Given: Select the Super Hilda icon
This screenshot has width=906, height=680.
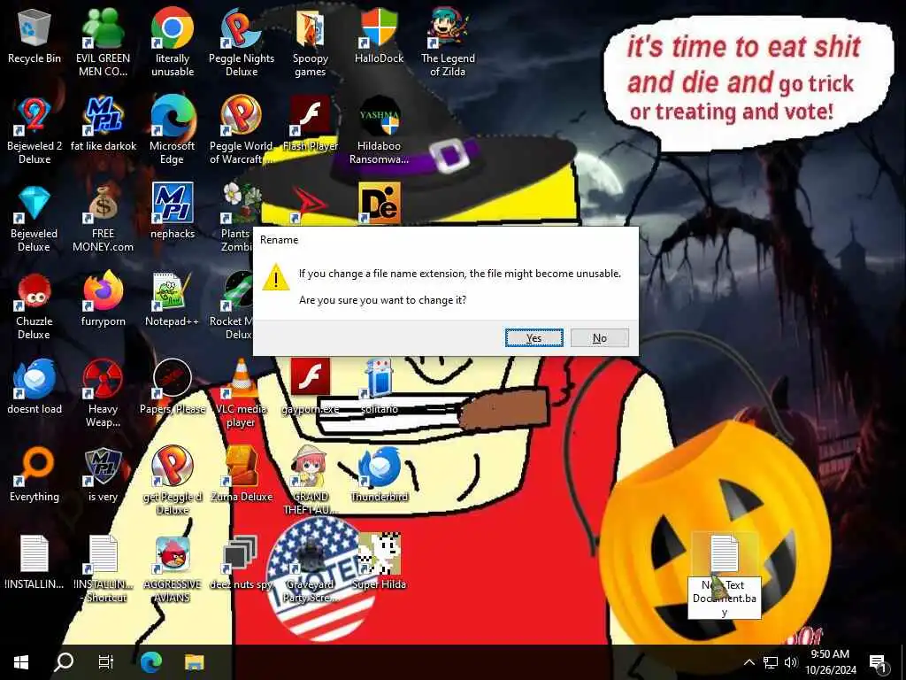Looking at the screenshot, I should 379,562.
